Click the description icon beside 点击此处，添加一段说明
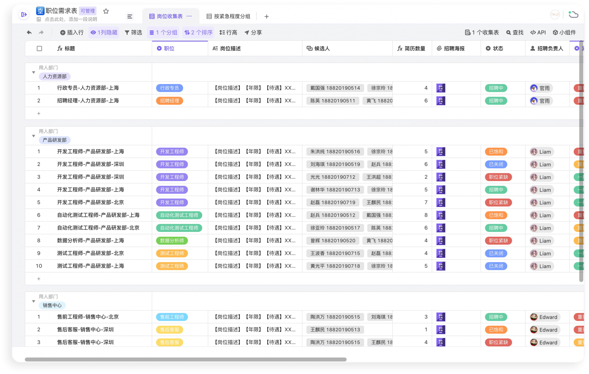 39,19
